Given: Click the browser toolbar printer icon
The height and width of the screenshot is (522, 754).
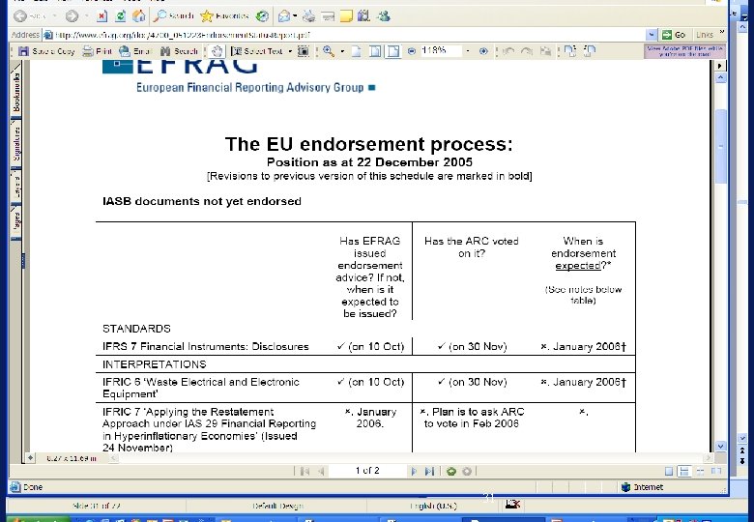Looking at the screenshot, I should (x=308, y=16).
